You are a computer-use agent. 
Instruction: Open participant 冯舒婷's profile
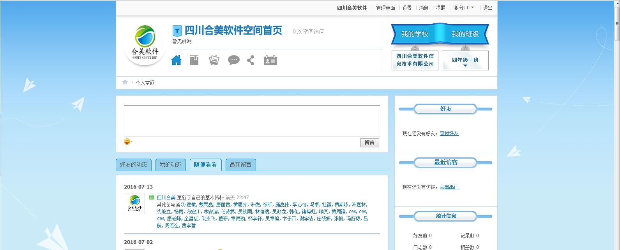353,219
